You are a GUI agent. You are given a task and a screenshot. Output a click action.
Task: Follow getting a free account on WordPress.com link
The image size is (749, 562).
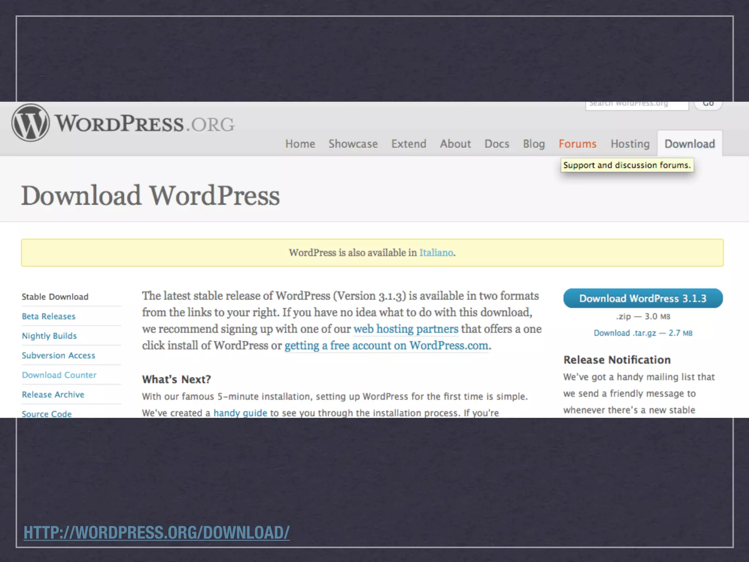tap(387, 345)
